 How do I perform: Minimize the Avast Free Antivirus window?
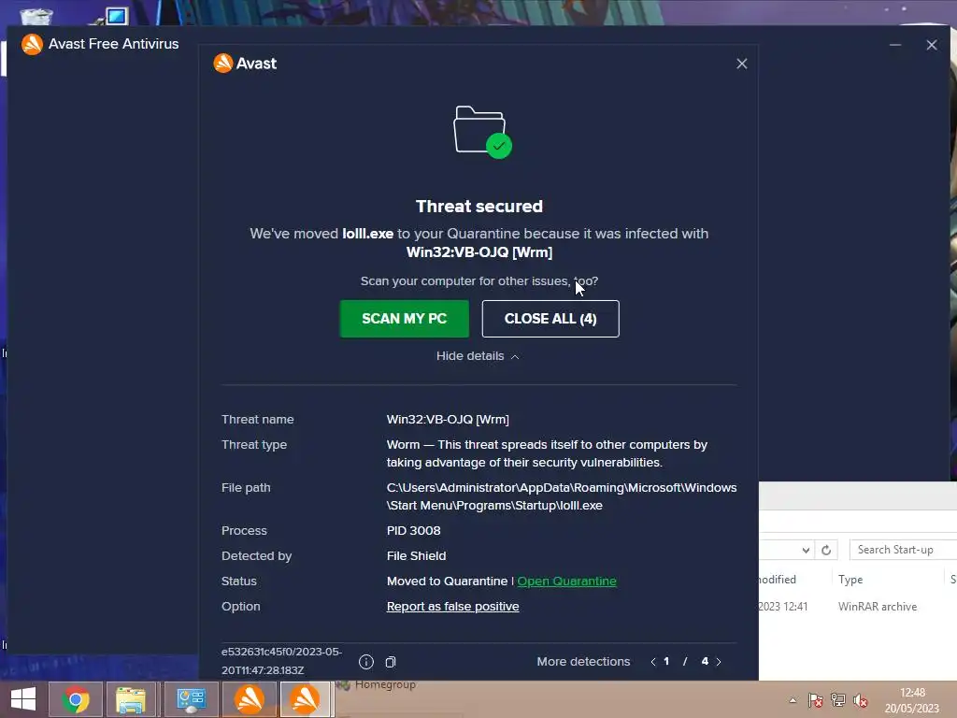pyautogui.click(x=894, y=45)
